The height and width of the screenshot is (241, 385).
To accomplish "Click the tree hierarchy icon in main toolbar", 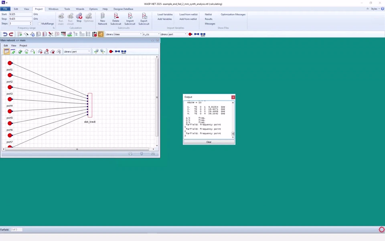I will (x=76, y=34).
